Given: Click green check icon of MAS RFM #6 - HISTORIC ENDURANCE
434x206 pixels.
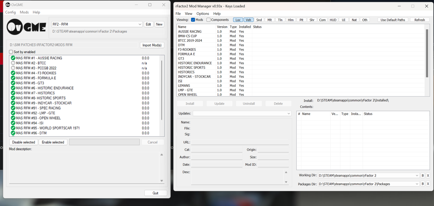Looking at the screenshot, I should (13, 88).
